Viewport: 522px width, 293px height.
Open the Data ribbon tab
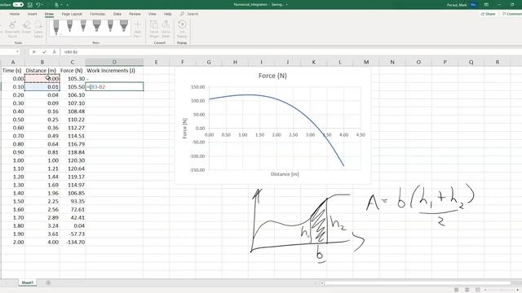point(117,14)
